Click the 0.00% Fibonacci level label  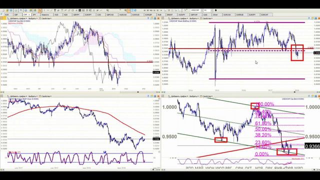(x=262, y=154)
